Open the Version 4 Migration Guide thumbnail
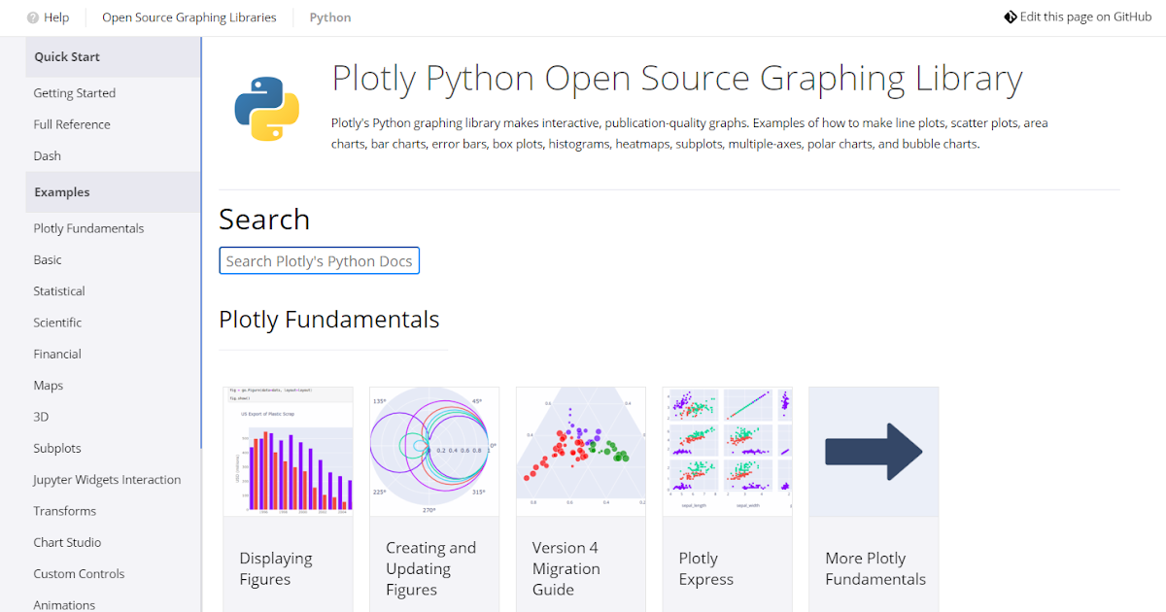1166x612 pixels. [580, 452]
